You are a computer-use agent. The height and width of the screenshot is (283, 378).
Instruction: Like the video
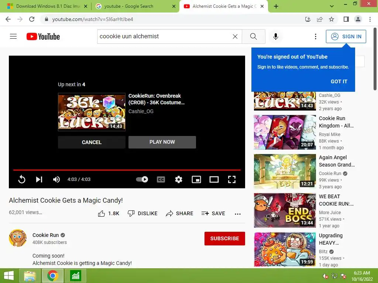pyautogui.click(x=109, y=213)
